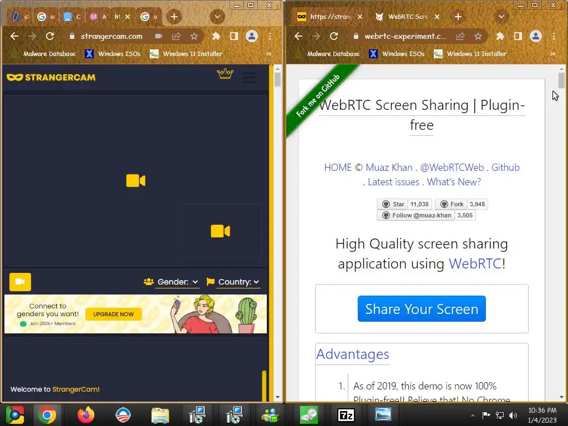Click the large camera icon in the main video area

(x=136, y=181)
